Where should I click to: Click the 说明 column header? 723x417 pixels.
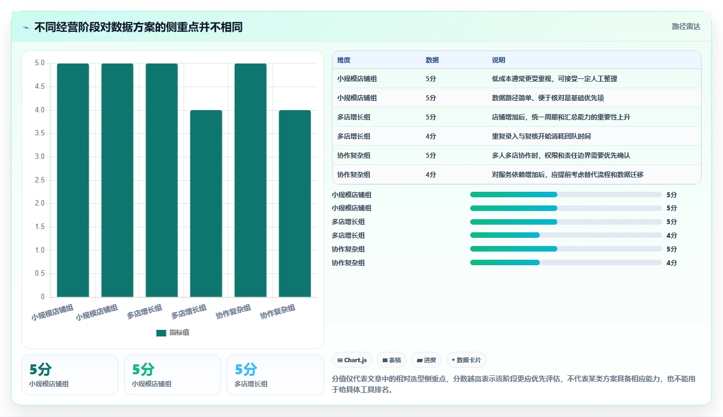[499, 60]
